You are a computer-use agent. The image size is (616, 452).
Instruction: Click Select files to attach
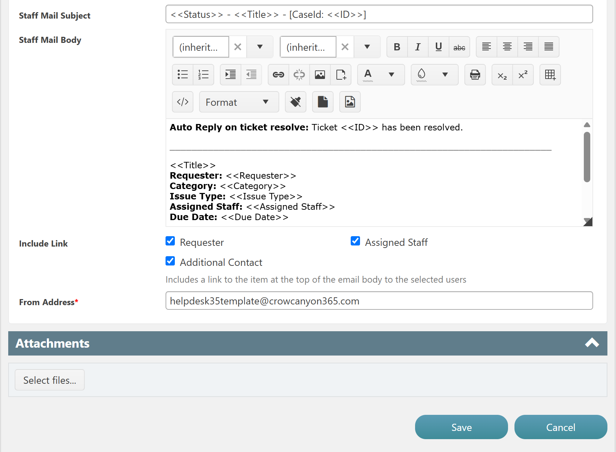point(50,380)
